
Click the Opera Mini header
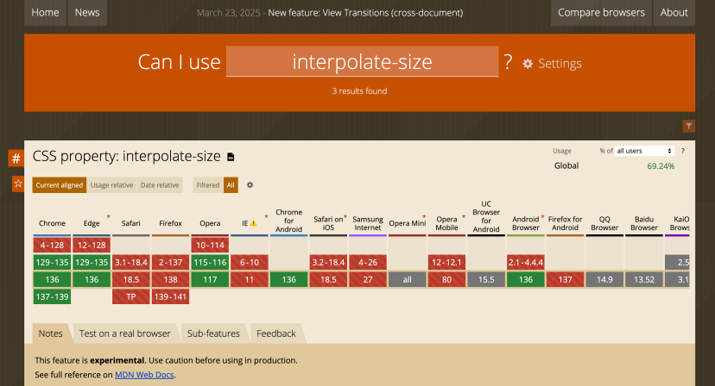click(x=408, y=223)
